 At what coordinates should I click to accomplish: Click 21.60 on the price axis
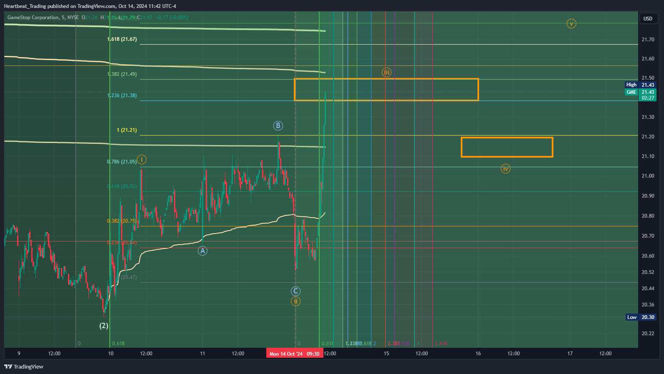[648, 59]
